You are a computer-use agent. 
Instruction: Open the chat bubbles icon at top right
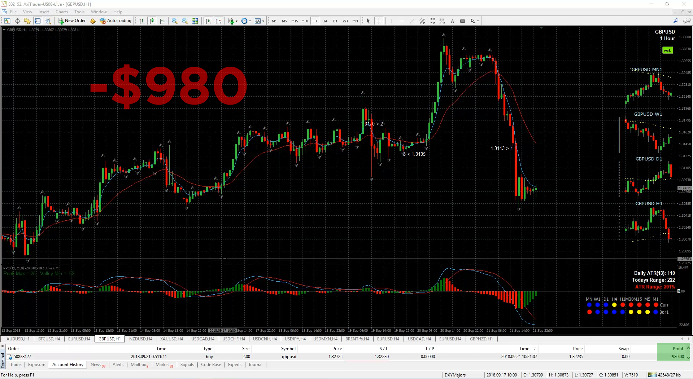(x=687, y=21)
